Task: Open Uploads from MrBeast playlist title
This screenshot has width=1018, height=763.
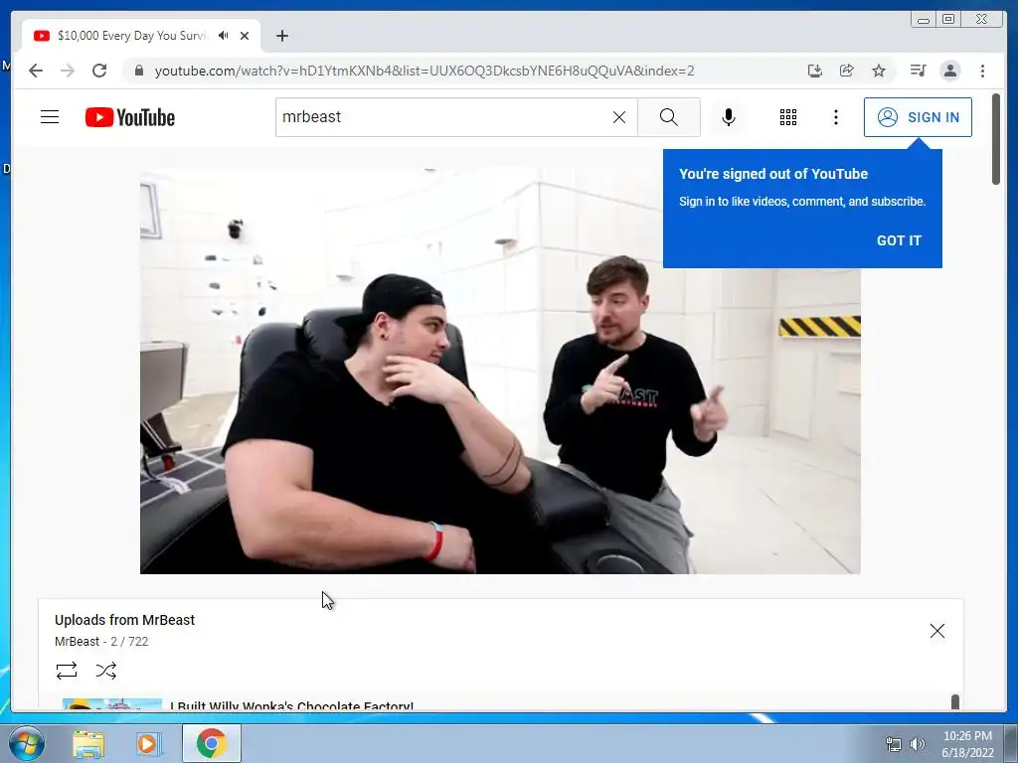Action: tap(124, 620)
